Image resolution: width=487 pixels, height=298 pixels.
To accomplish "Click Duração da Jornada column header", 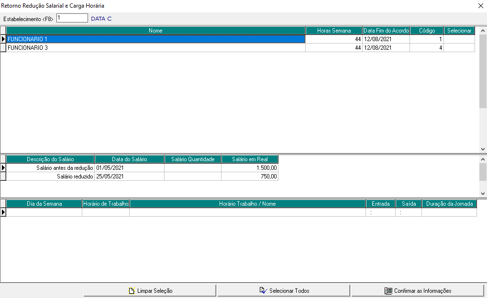I will tap(449, 204).
